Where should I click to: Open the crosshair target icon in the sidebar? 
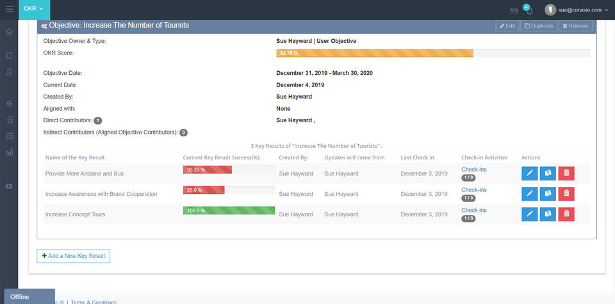(9, 104)
